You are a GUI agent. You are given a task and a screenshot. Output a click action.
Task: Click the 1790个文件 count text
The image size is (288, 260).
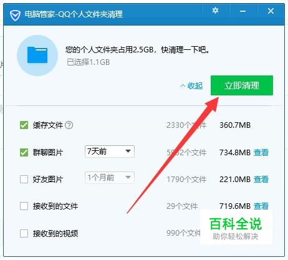[x=186, y=180]
